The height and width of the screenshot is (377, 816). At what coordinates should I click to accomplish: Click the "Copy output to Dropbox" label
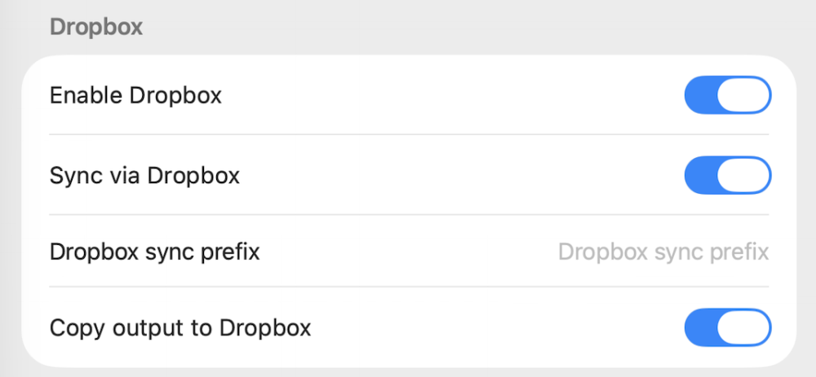pos(180,327)
